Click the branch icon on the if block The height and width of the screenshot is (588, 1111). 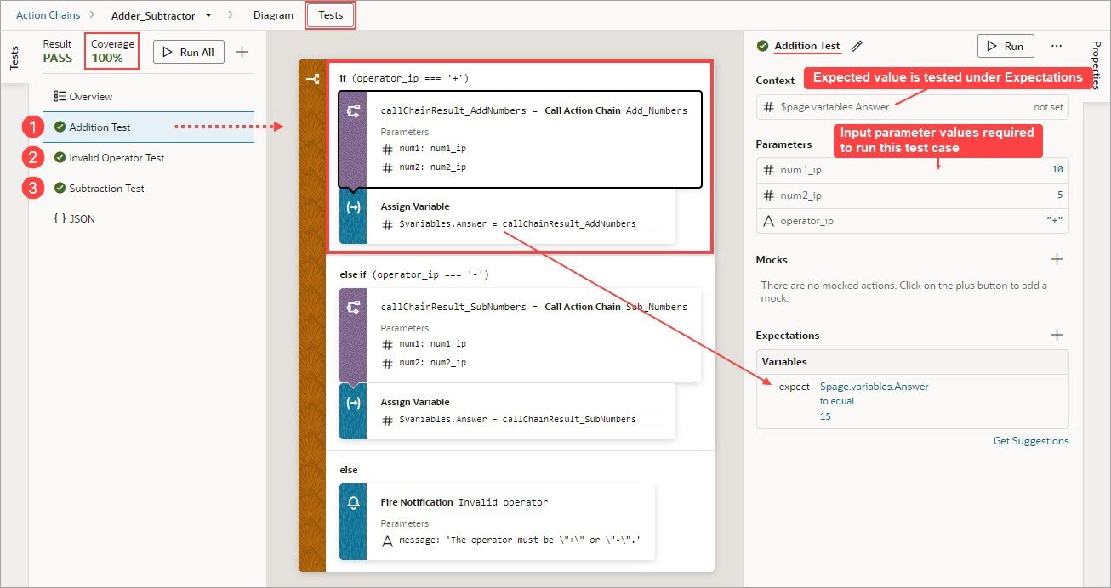point(311,79)
